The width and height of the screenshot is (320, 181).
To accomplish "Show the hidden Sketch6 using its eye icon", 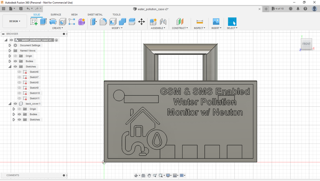I will (19, 72).
